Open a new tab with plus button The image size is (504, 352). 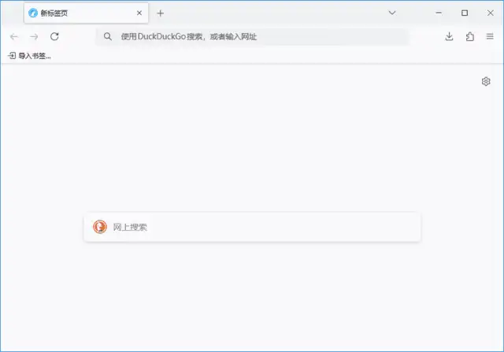(x=161, y=13)
